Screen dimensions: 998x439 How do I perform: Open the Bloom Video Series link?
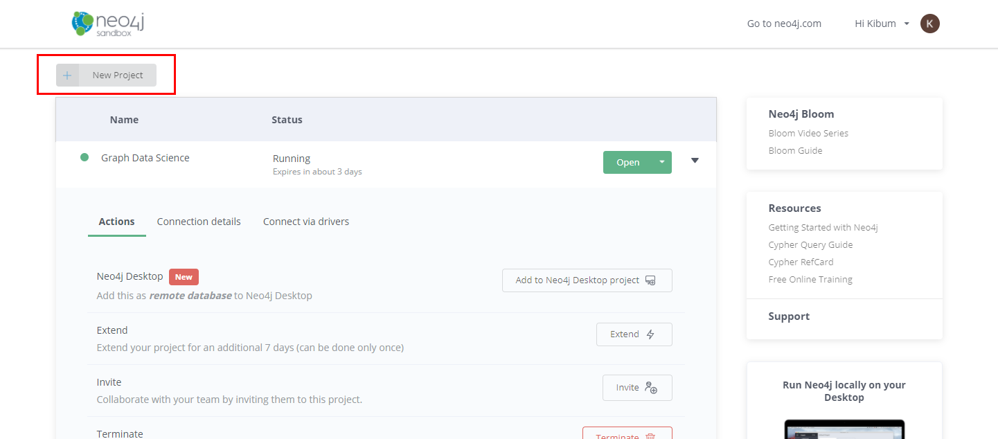coord(808,133)
